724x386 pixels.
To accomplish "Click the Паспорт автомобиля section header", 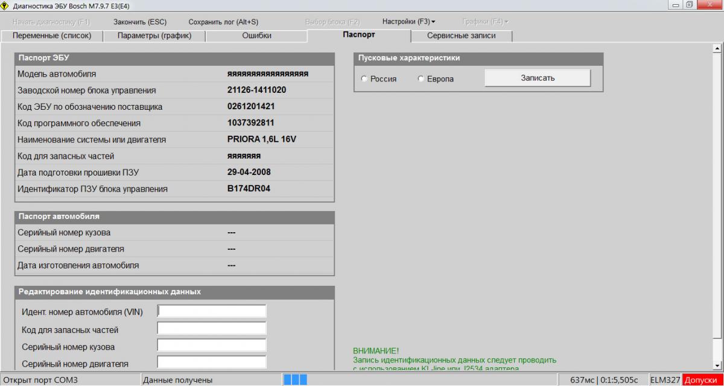I will point(174,216).
